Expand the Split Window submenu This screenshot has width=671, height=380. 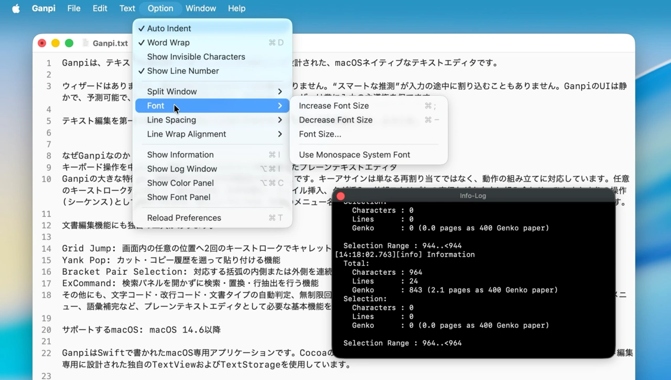tap(212, 92)
